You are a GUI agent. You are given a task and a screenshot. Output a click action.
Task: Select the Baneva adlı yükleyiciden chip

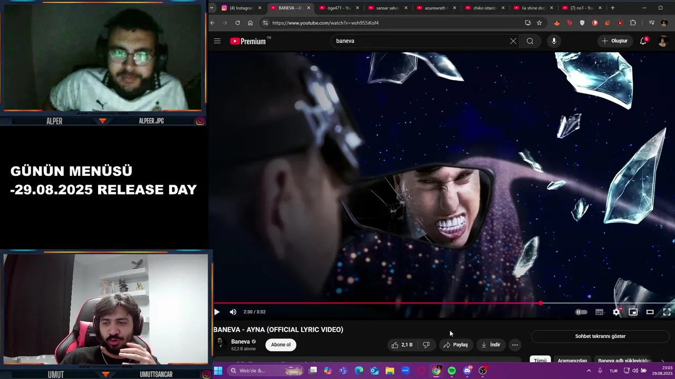625,361
